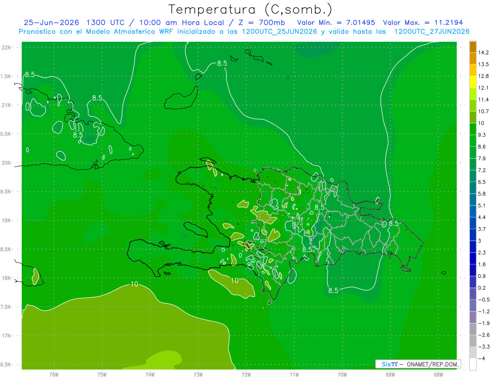Select '10:00 am Hora Local' in the header
This screenshot has width=492, height=380.
click(181, 23)
